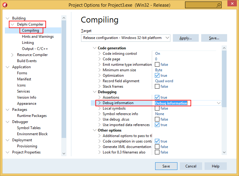Check Look for 8.3 filenames checkbox

[157, 152]
